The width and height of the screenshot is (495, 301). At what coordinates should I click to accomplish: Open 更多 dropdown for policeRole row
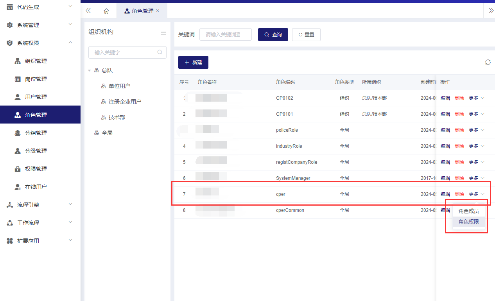coord(476,130)
